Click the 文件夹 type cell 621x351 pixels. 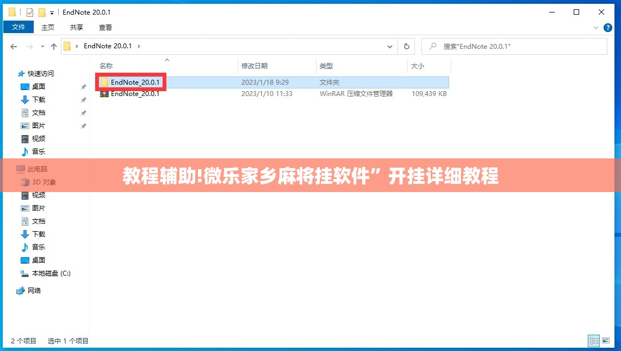point(330,82)
